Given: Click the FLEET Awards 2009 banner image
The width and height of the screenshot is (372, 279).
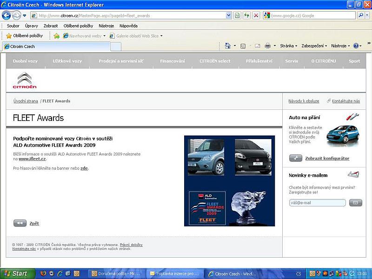Looking at the screenshot, I should [x=229, y=181].
